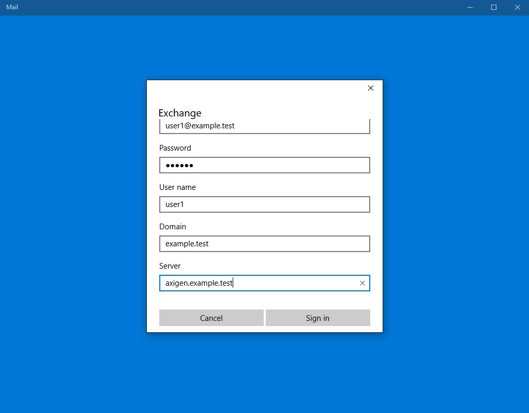Place cursor in the Domain field
Image resolution: width=529 pixels, height=413 pixels.
pyautogui.click(x=264, y=244)
